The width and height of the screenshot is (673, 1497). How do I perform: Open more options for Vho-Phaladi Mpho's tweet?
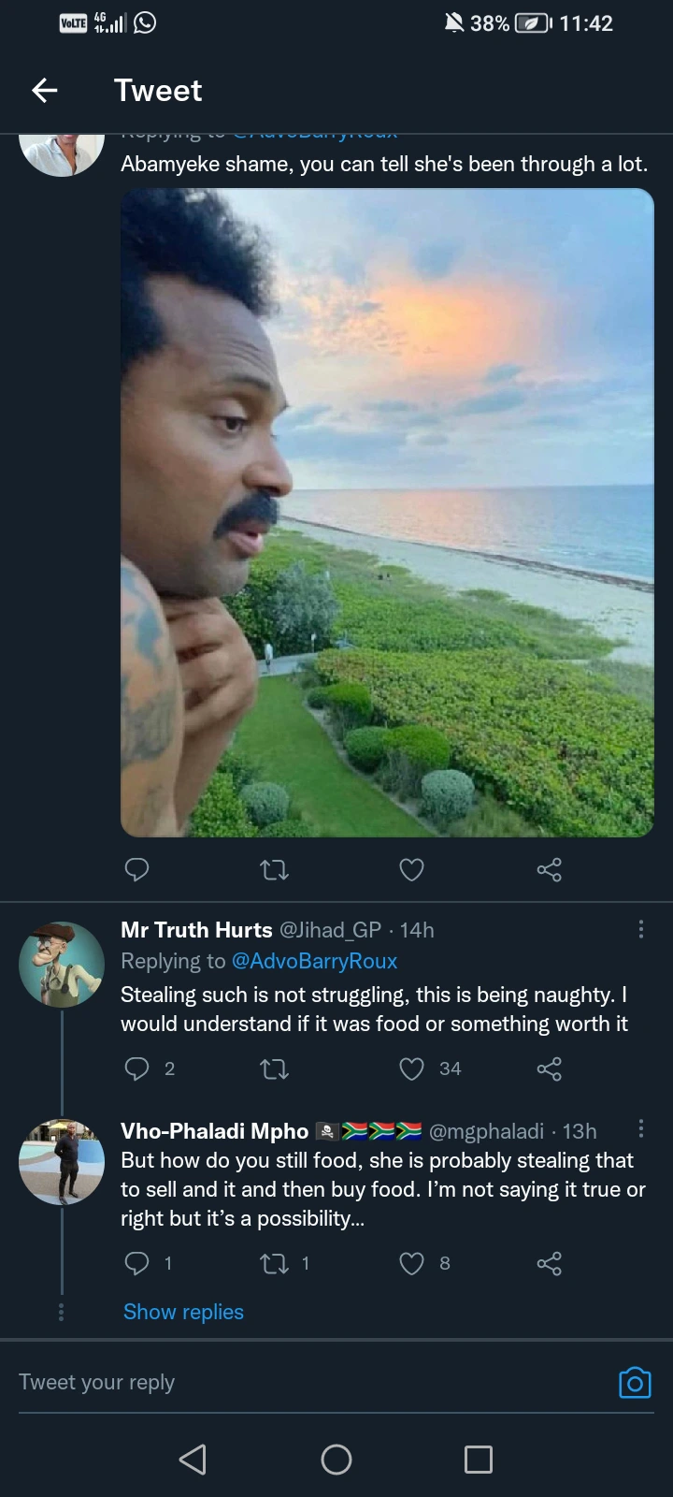(x=640, y=1129)
